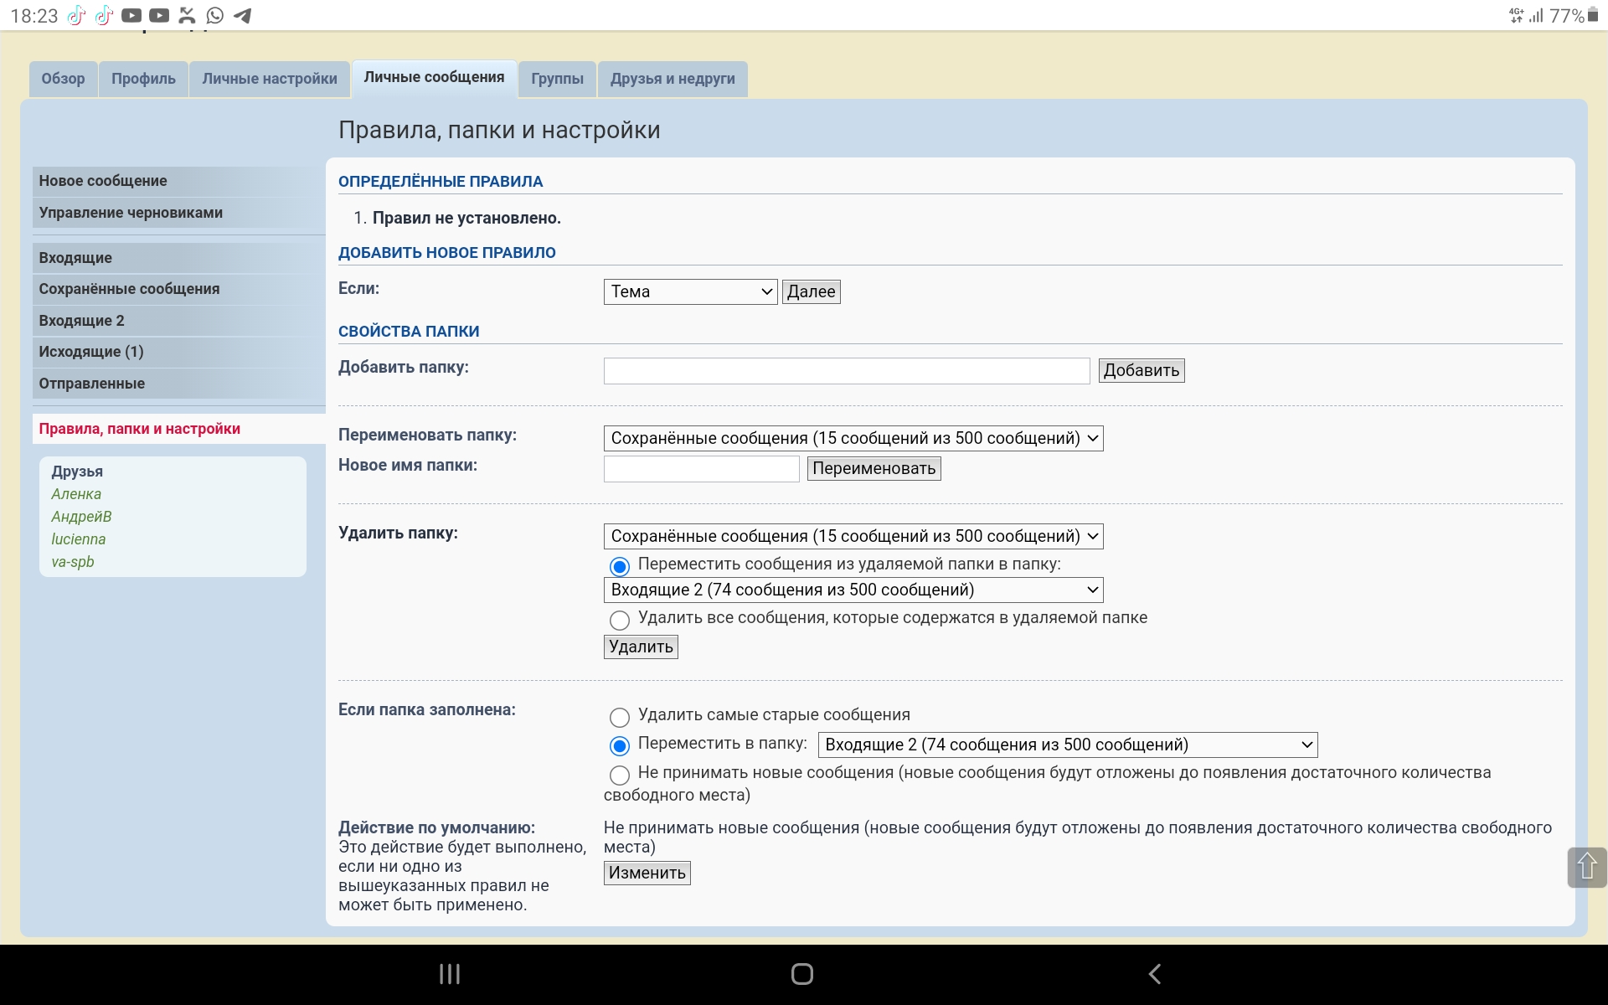Choose 'Не принимать новые сообщения' radio option
This screenshot has width=1608, height=1005.
620,776
